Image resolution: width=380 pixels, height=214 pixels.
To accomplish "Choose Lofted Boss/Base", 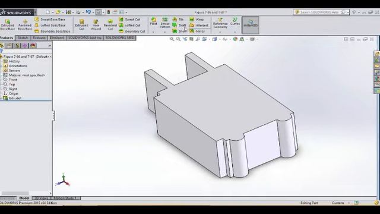I will (50, 25).
